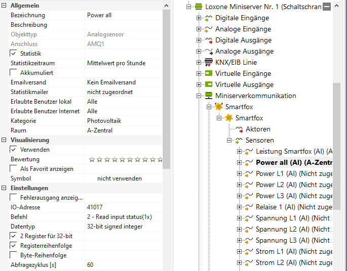Collapse the Sensoren tree node
The height and width of the screenshot is (271, 347).
pos(229,141)
